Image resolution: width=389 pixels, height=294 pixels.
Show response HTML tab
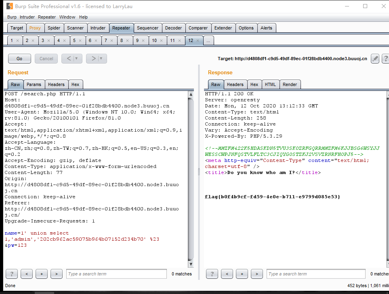click(x=270, y=84)
